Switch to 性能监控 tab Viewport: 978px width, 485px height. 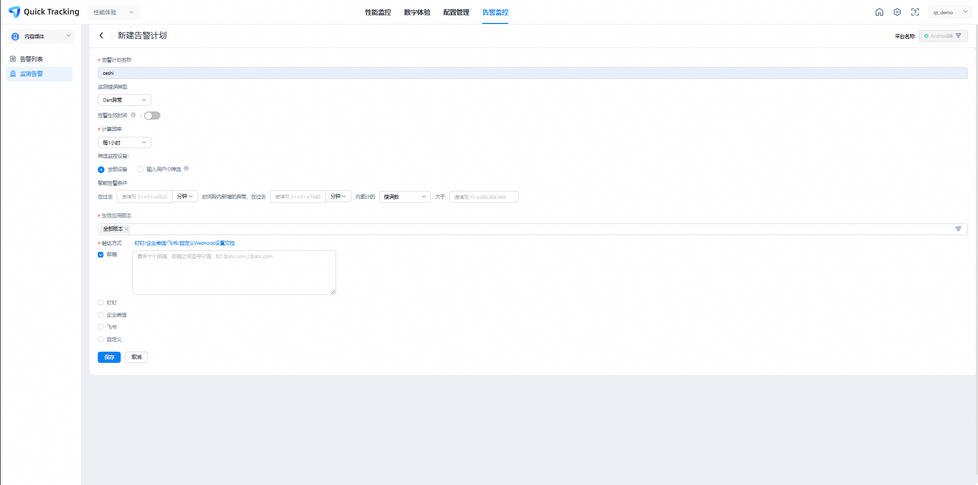pyautogui.click(x=378, y=12)
